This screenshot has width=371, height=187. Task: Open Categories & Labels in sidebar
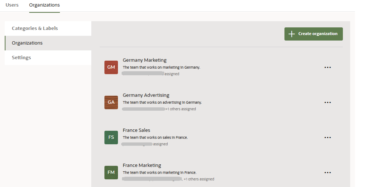[35, 28]
